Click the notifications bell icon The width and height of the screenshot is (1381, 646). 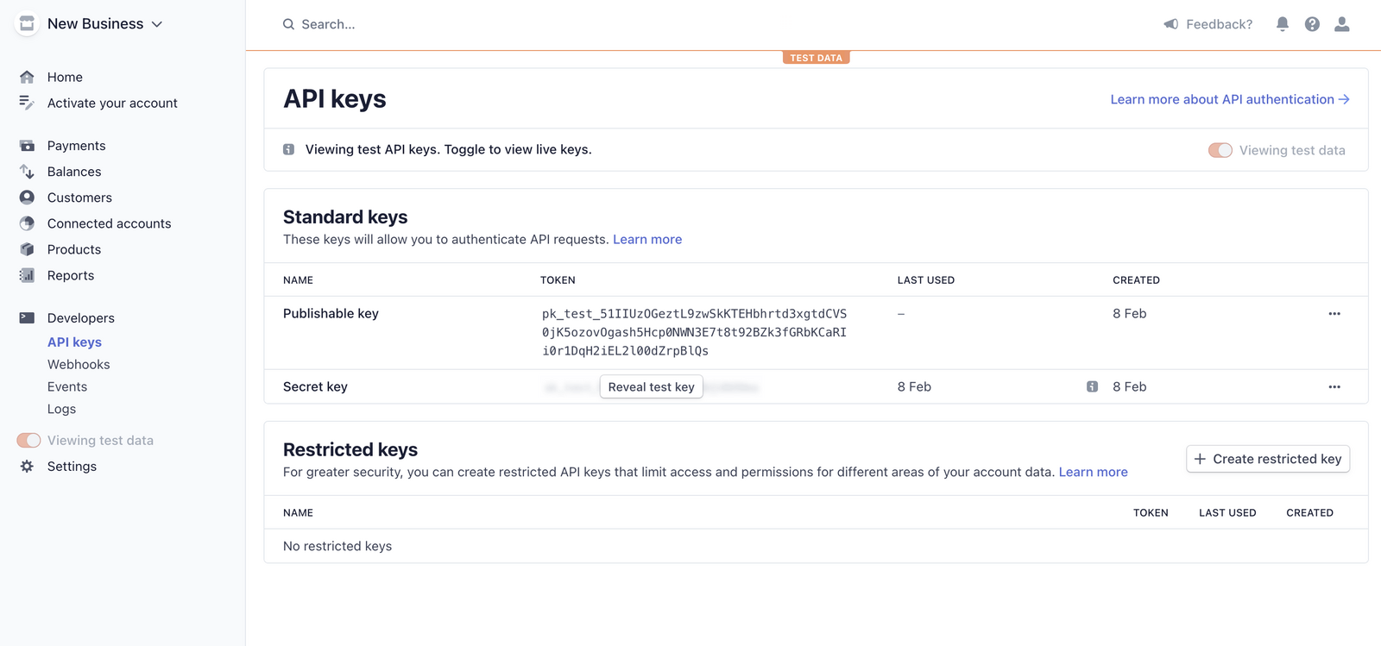tap(1283, 24)
